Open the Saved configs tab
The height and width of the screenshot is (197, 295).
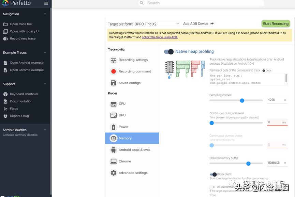pos(132,83)
